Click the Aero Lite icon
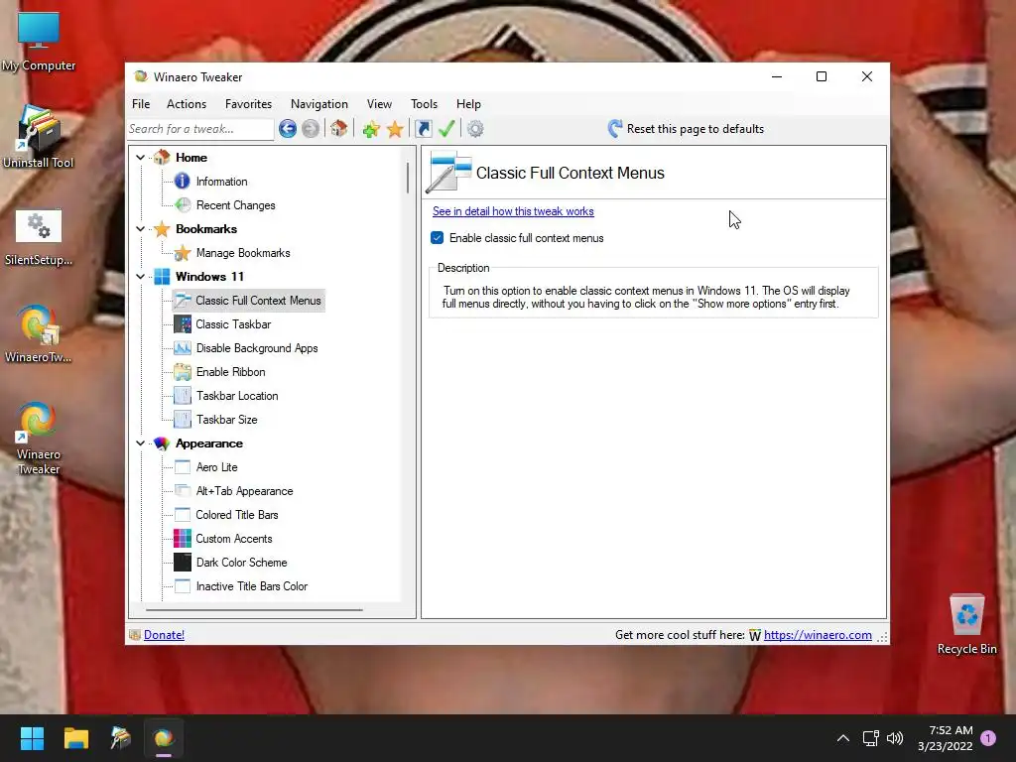The image size is (1016, 762). tap(183, 467)
